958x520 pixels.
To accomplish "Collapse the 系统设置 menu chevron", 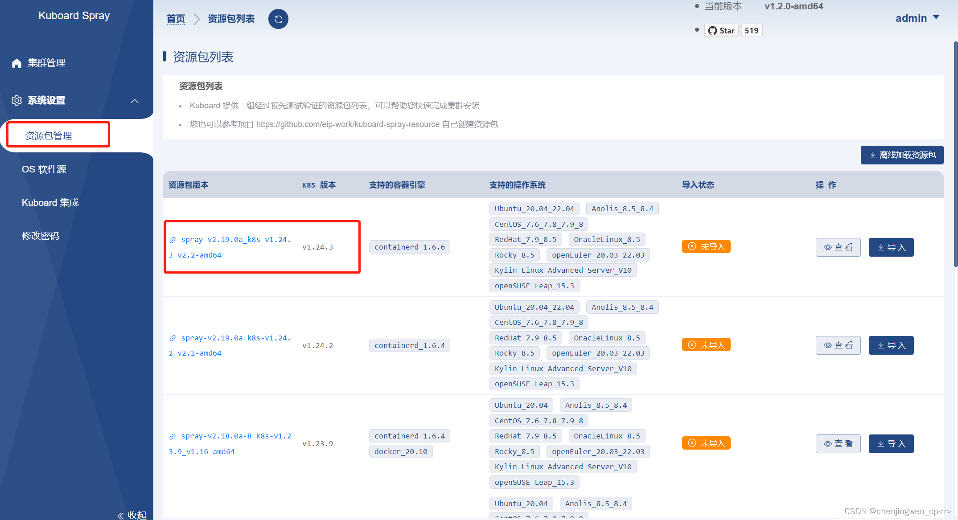I will click(135, 101).
